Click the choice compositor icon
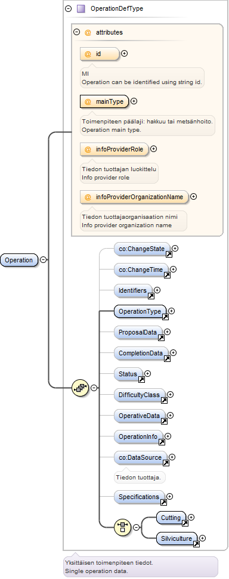 [122, 527]
